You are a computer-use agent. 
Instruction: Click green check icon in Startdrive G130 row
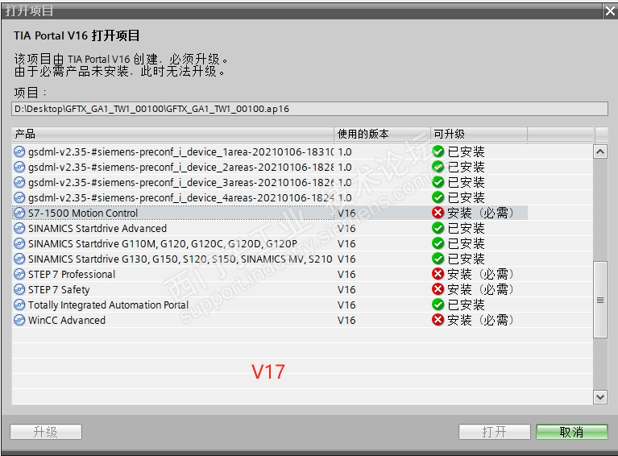(x=438, y=259)
